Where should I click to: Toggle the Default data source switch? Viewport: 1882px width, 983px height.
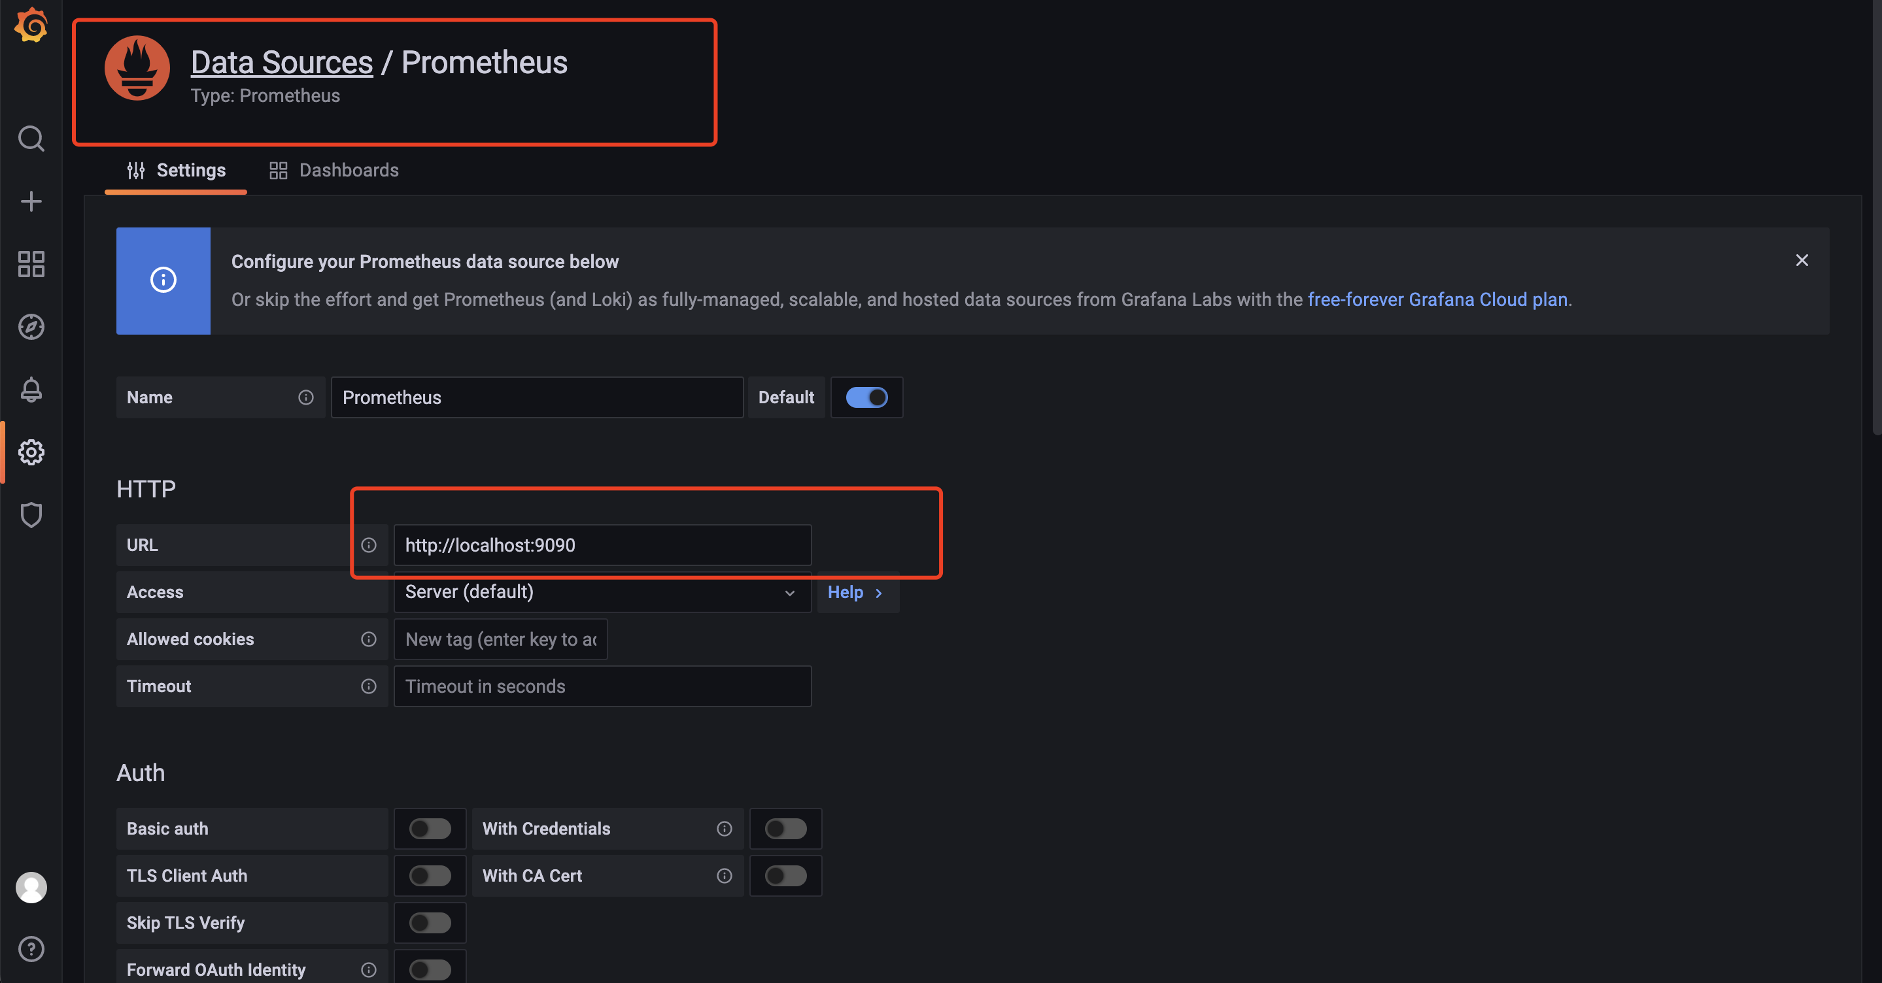pos(868,397)
